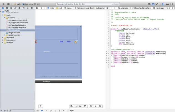Expand the Products group
The width and height of the screenshot is (175, 112).
[3, 43]
